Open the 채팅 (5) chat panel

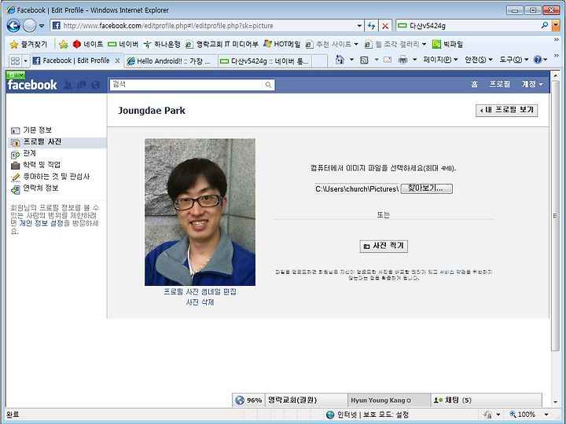click(x=487, y=400)
